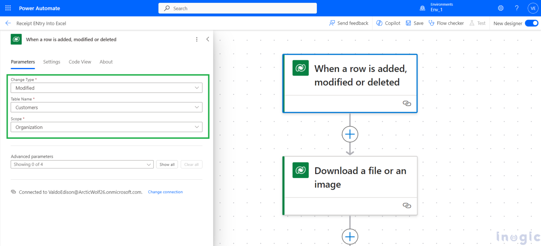Screen dimensions: 541x246
Task: Open the settings gear icon
Action: click(x=500, y=8)
